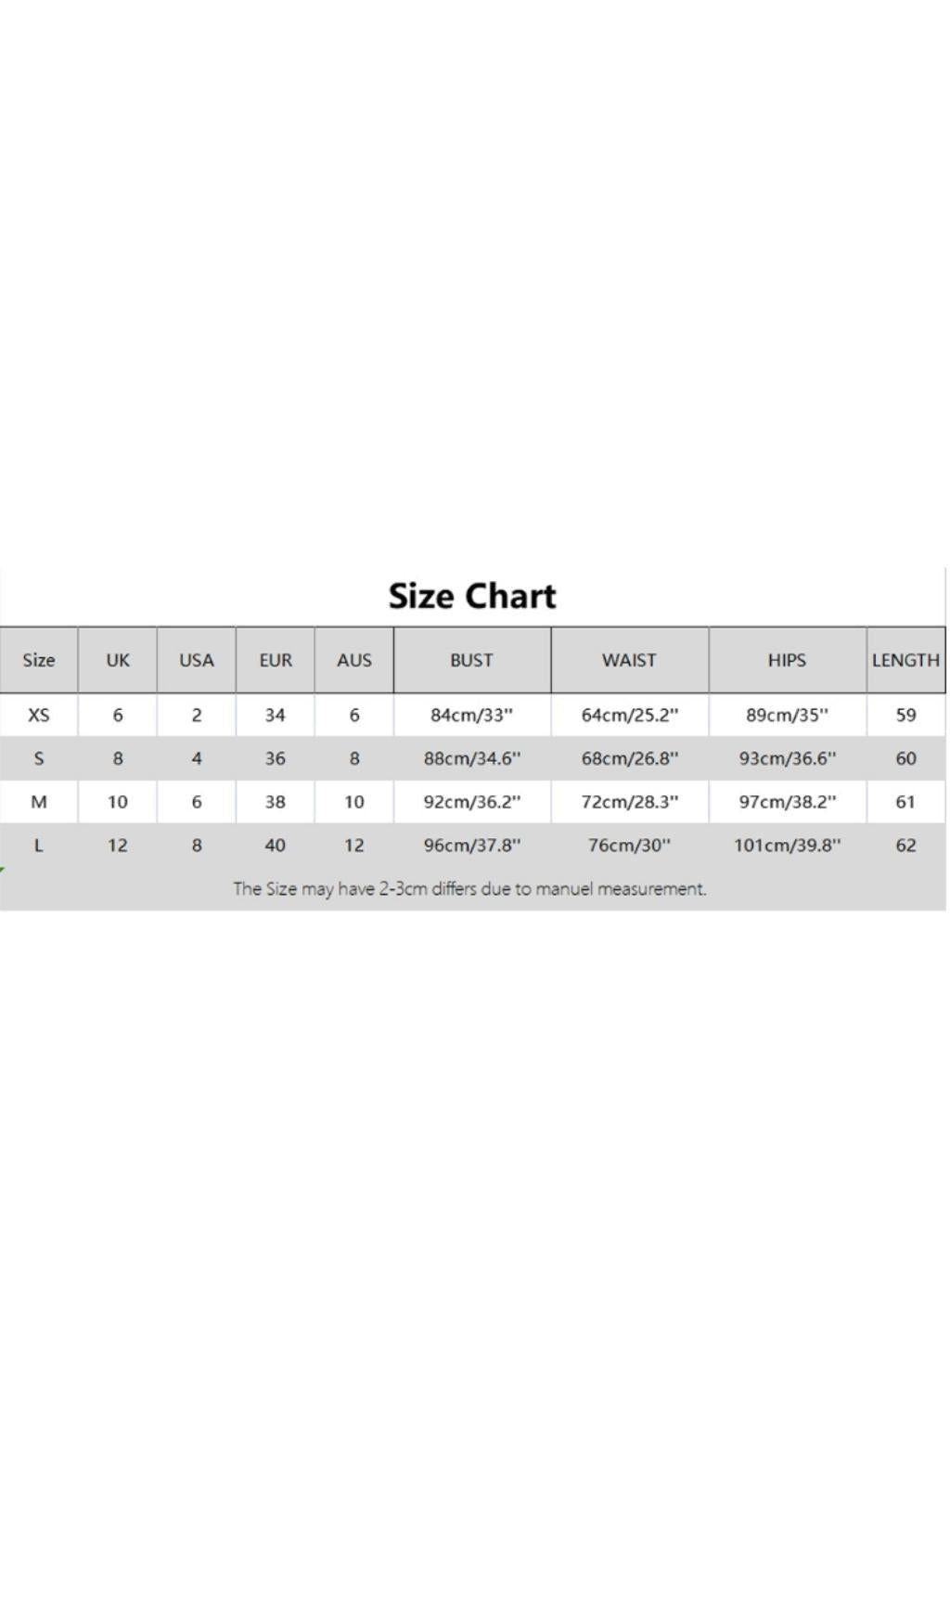Click the Size Chart title
This screenshot has width=950, height=1615.
coord(471,596)
